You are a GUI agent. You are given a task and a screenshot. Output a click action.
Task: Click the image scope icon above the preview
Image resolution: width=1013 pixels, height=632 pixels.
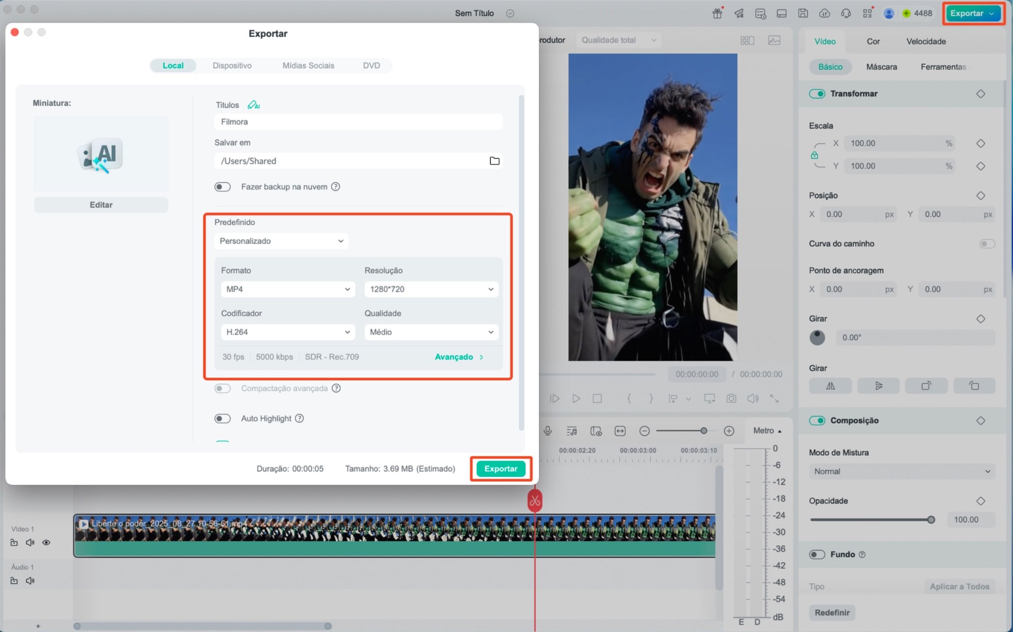[774, 40]
